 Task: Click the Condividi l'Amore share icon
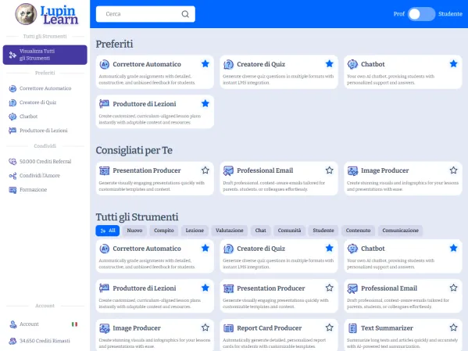pos(13,176)
